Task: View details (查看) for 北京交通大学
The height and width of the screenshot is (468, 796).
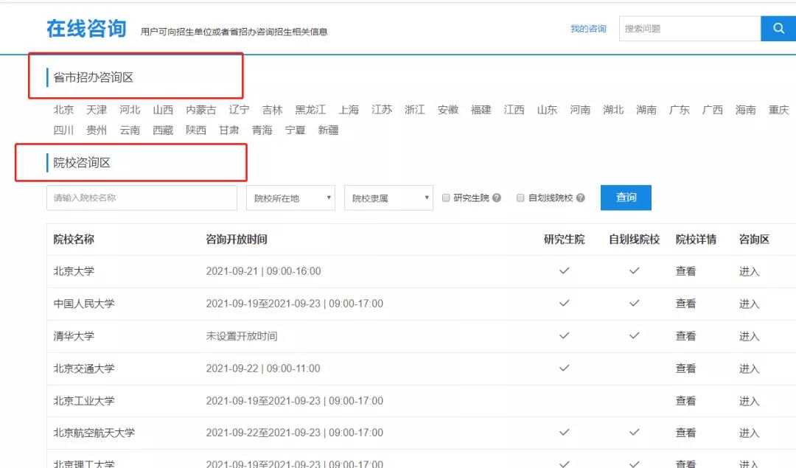Action: click(x=685, y=369)
